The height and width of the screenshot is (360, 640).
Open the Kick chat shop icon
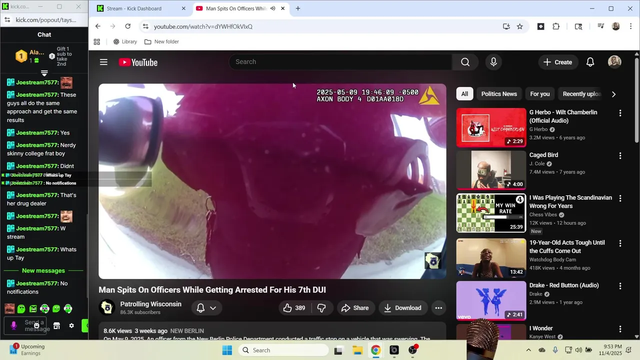(x=56, y=325)
